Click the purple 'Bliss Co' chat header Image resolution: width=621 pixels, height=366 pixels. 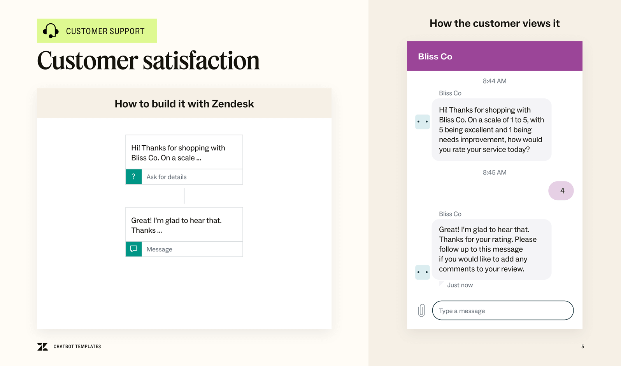point(495,56)
